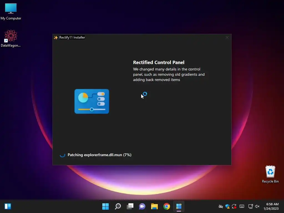Click the Windows Update sync tray icon
The width and height of the screenshot is (284, 213).
click(x=234, y=206)
